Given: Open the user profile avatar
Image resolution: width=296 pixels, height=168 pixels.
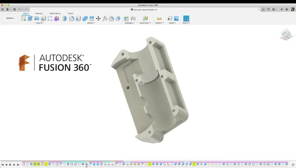Looking at the screenshot, I should point(293,9).
